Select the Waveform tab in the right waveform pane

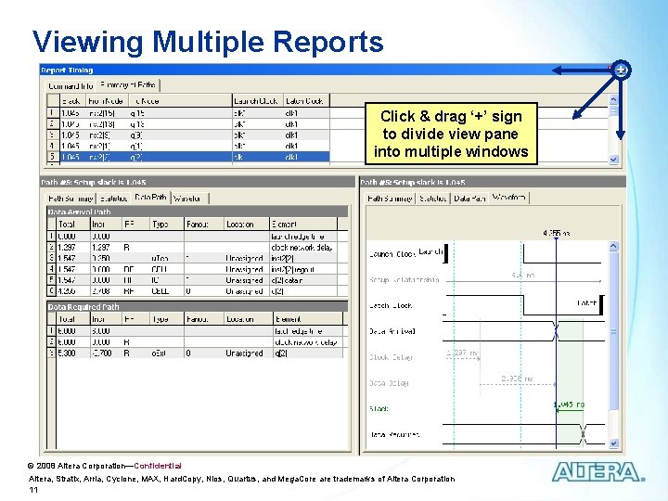509,198
